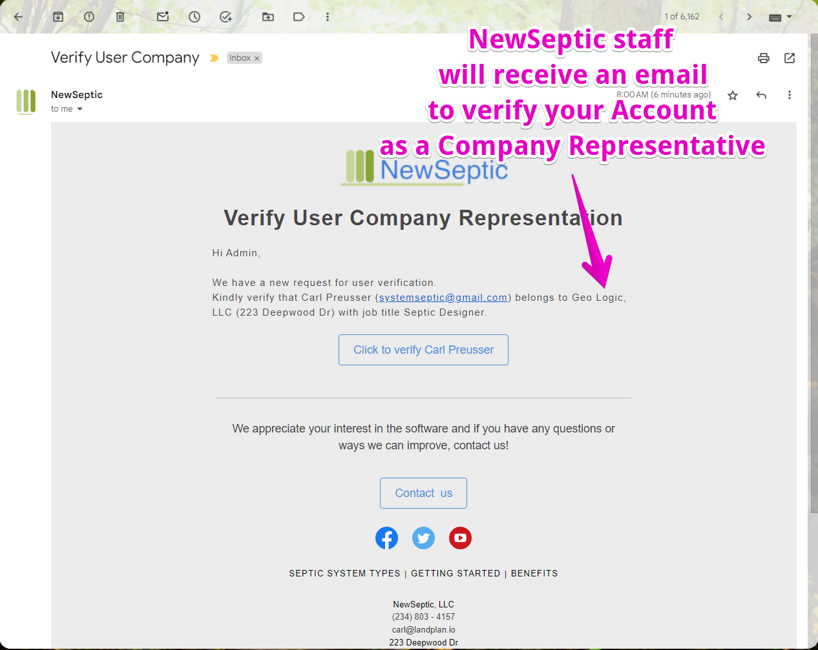The height and width of the screenshot is (650, 818).
Task: Reply to the NewSeptic message
Action: 761,96
